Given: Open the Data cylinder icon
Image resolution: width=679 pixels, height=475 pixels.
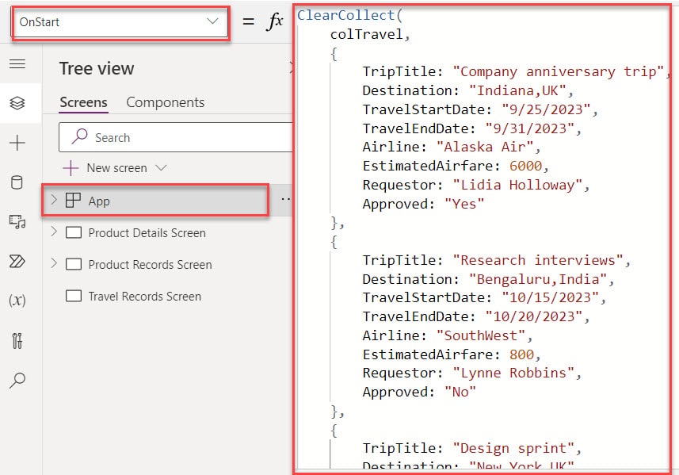Looking at the screenshot, I should tap(17, 182).
